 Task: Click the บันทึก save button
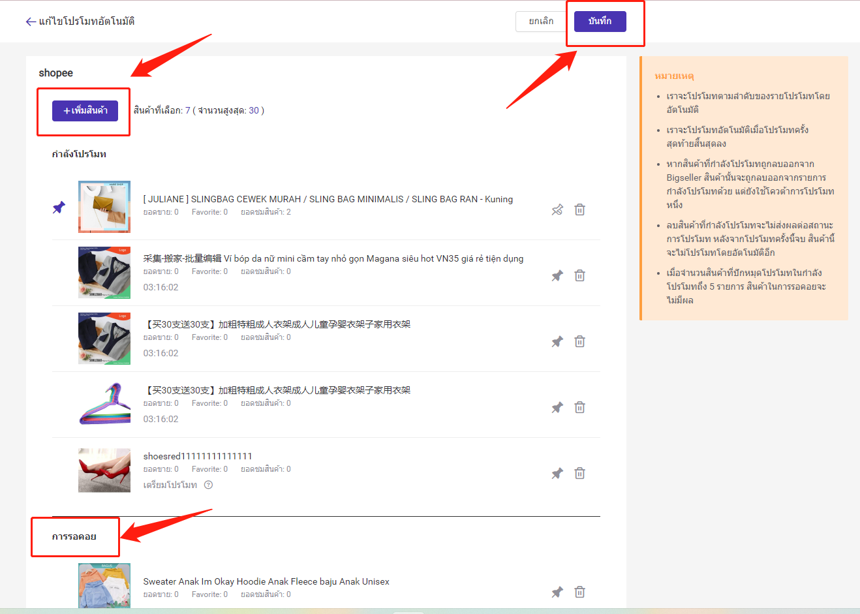click(600, 22)
